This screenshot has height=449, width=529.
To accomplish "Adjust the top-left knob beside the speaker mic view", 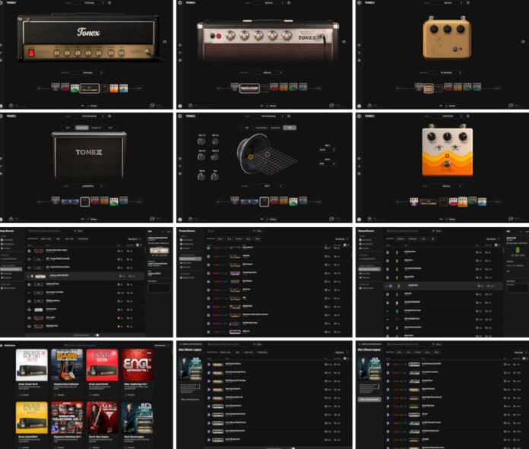I will (201, 141).
